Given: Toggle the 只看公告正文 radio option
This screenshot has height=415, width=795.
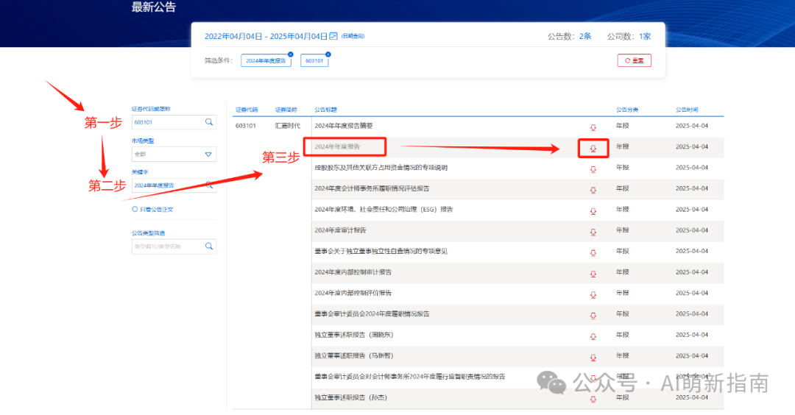Looking at the screenshot, I should [x=135, y=209].
